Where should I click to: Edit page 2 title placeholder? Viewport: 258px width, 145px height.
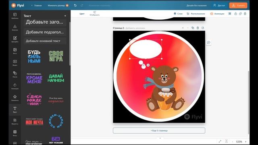point(135,28)
